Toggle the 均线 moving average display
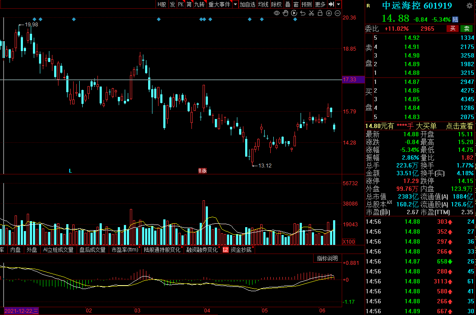 pyautogui.click(x=263, y=4)
